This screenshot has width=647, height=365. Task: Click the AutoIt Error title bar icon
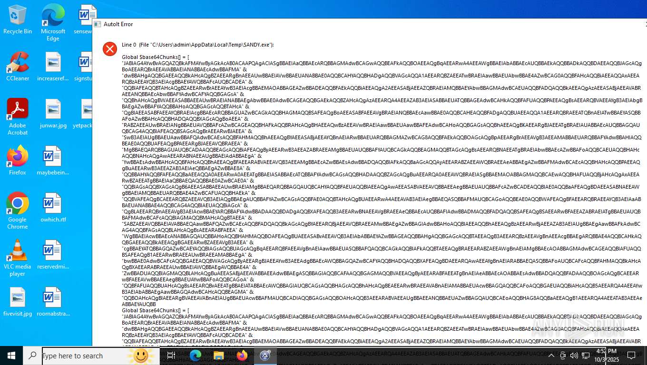pyautogui.click(x=97, y=24)
